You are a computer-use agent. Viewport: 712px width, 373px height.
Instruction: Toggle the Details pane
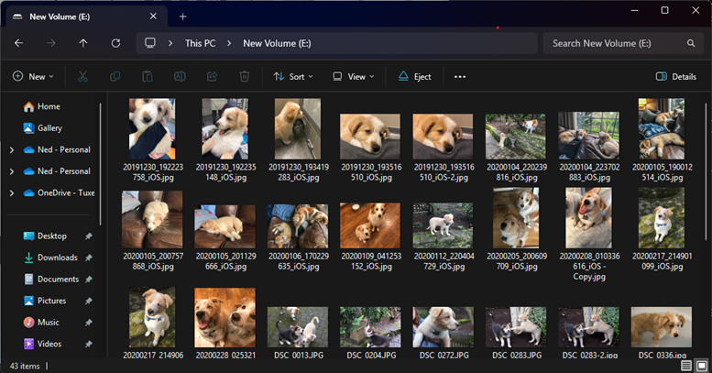pos(676,77)
